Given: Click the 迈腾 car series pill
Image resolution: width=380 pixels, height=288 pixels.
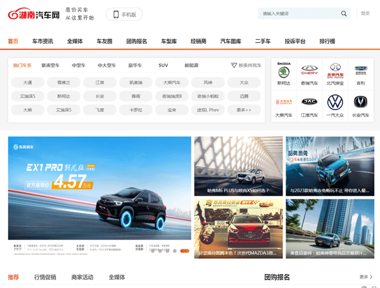Looking at the screenshot, I should (x=244, y=96).
